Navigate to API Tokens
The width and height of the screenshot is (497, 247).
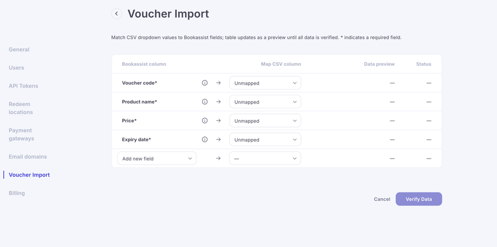pyautogui.click(x=23, y=86)
